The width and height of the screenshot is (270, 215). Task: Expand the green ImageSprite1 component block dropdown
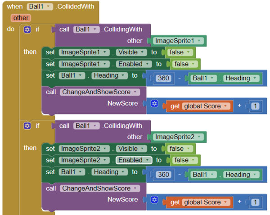click(198, 41)
